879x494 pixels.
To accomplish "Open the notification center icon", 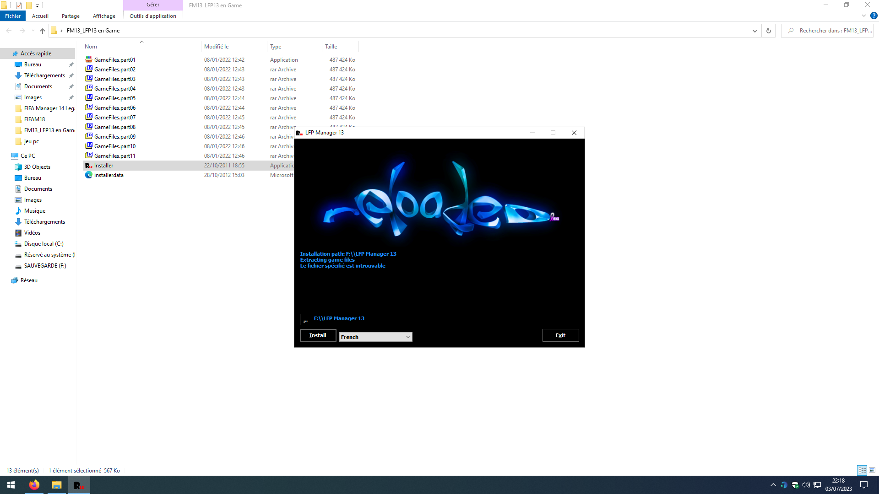I will (864, 485).
